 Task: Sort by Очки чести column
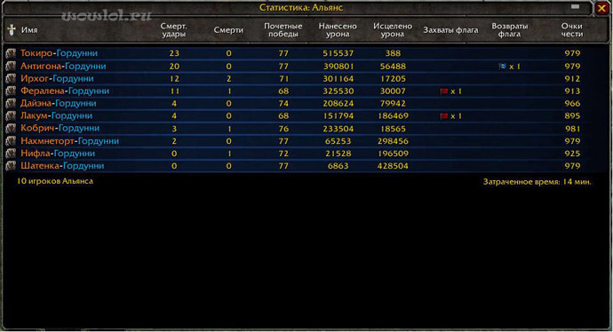pos(572,30)
